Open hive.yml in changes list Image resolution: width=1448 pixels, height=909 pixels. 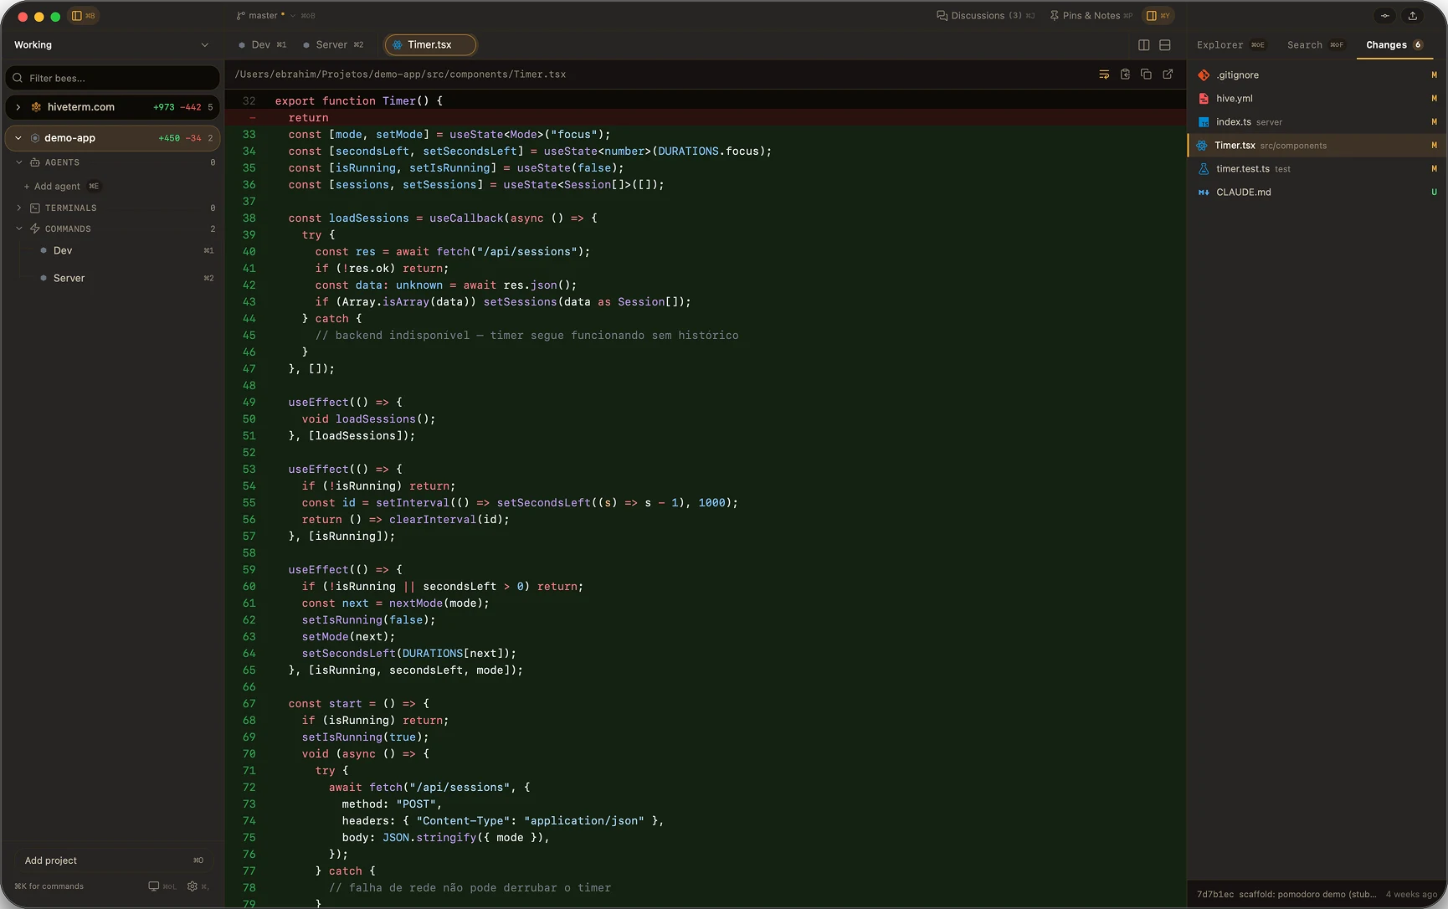[1317, 99]
